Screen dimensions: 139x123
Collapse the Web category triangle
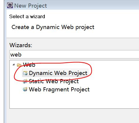[x=14, y=64]
